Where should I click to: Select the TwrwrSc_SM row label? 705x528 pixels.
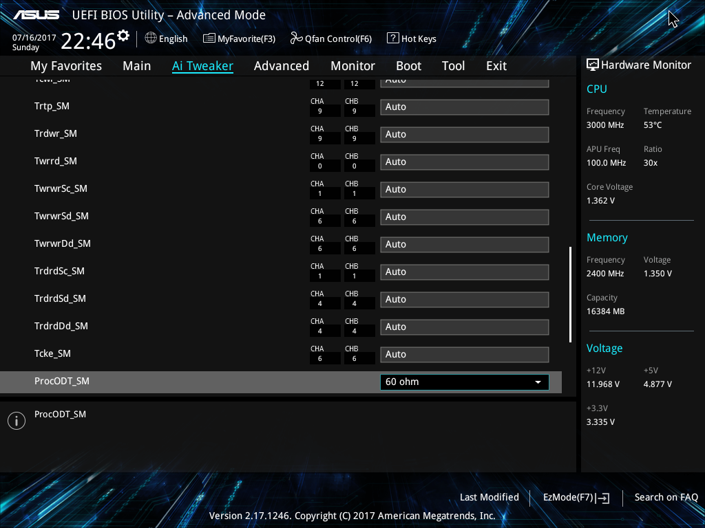[61, 188]
